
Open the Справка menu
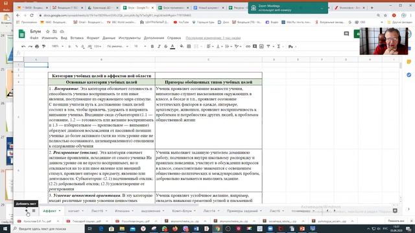click(174, 38)
